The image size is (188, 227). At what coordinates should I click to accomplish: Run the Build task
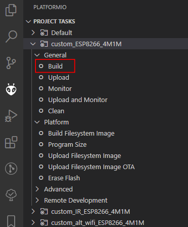point(55,66)
